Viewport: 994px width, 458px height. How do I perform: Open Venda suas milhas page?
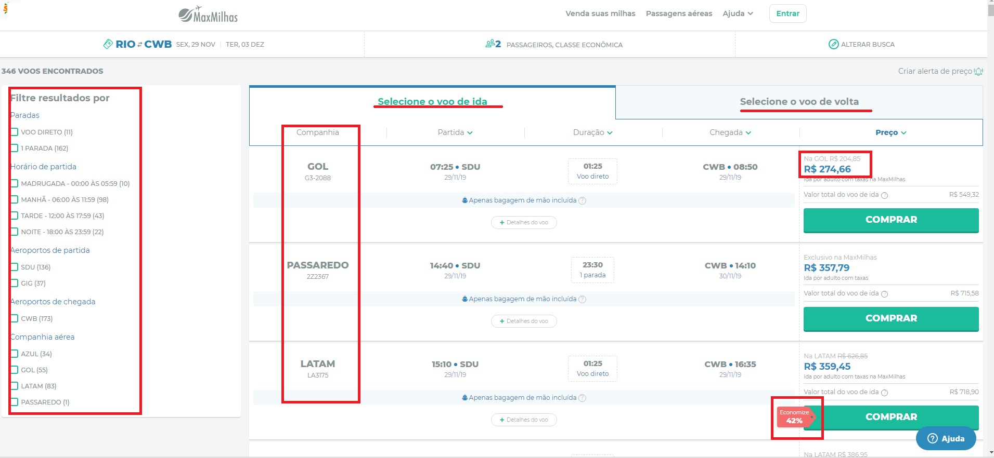click(x=600, y=14)
